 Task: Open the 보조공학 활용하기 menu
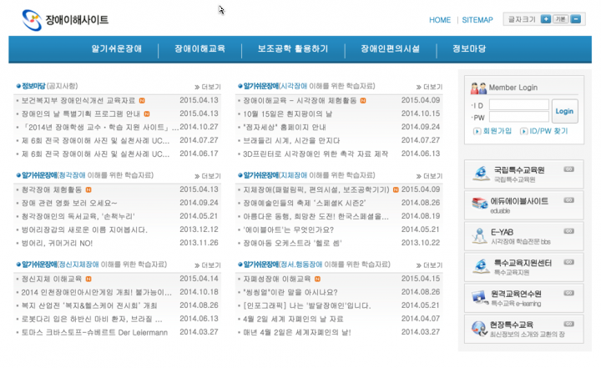click(293, 49)
